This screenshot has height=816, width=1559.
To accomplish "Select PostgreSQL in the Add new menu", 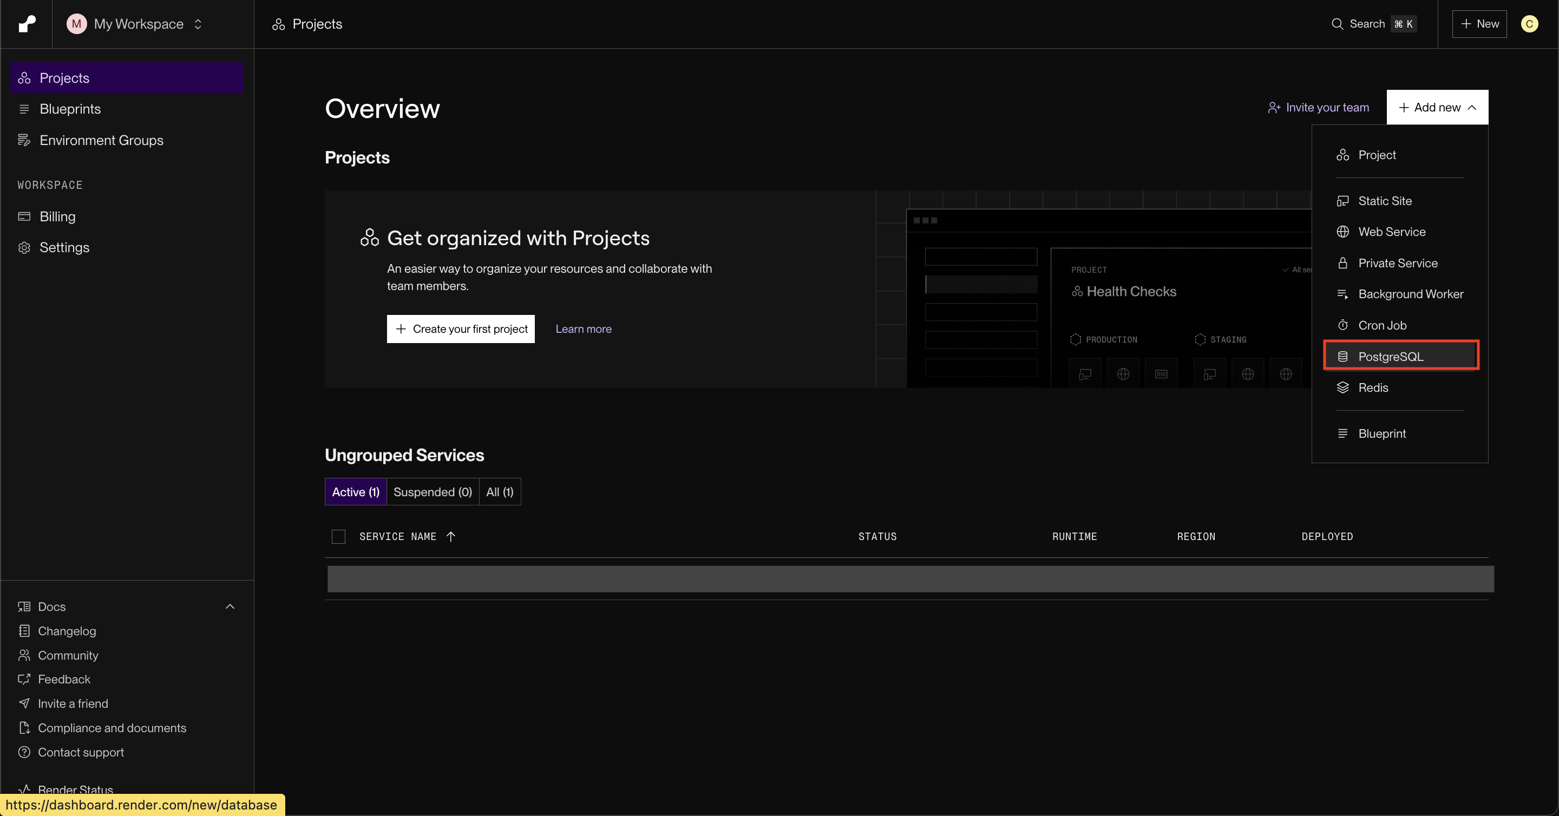I will point(1390,356).
